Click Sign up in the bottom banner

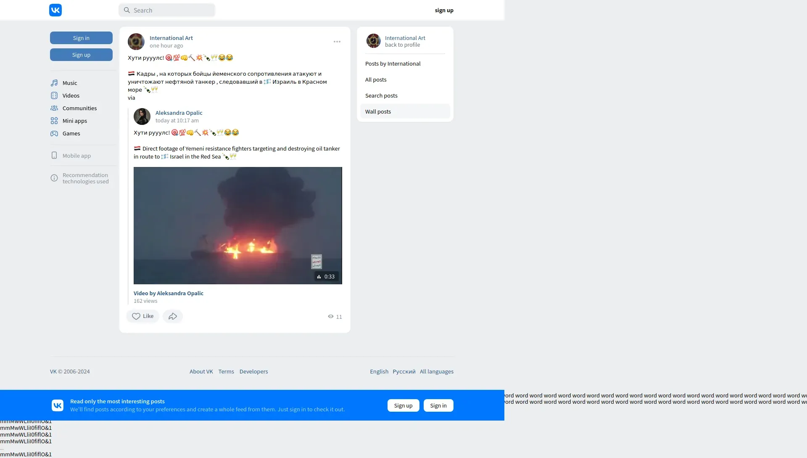pos(403,405)
